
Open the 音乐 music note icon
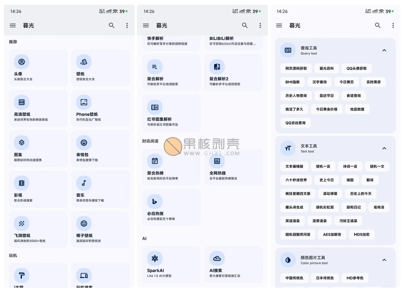coord(84,183)
